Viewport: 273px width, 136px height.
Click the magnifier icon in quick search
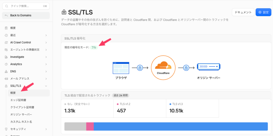click(6, 6)
